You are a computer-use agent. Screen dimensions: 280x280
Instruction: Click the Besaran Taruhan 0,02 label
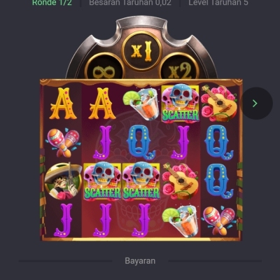click(x=130, y=3)
